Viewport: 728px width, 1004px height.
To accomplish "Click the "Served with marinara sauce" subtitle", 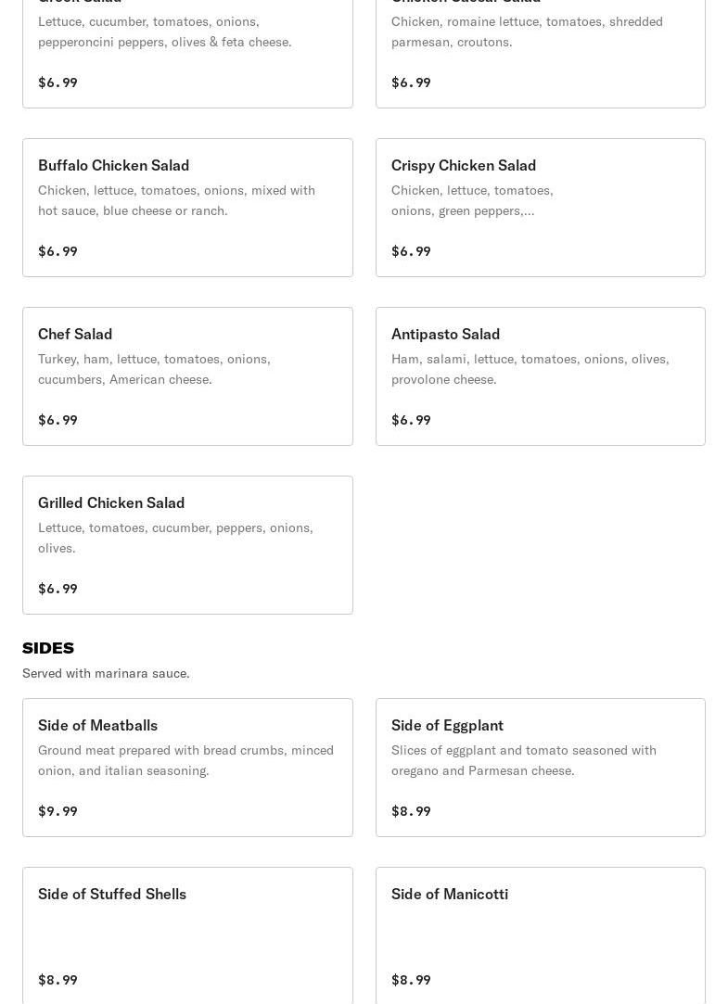I will [106, 673].
